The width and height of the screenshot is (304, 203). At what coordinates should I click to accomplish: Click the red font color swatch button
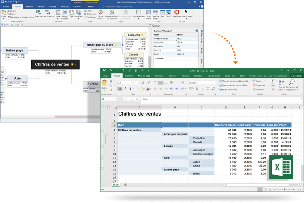(148, 89)
